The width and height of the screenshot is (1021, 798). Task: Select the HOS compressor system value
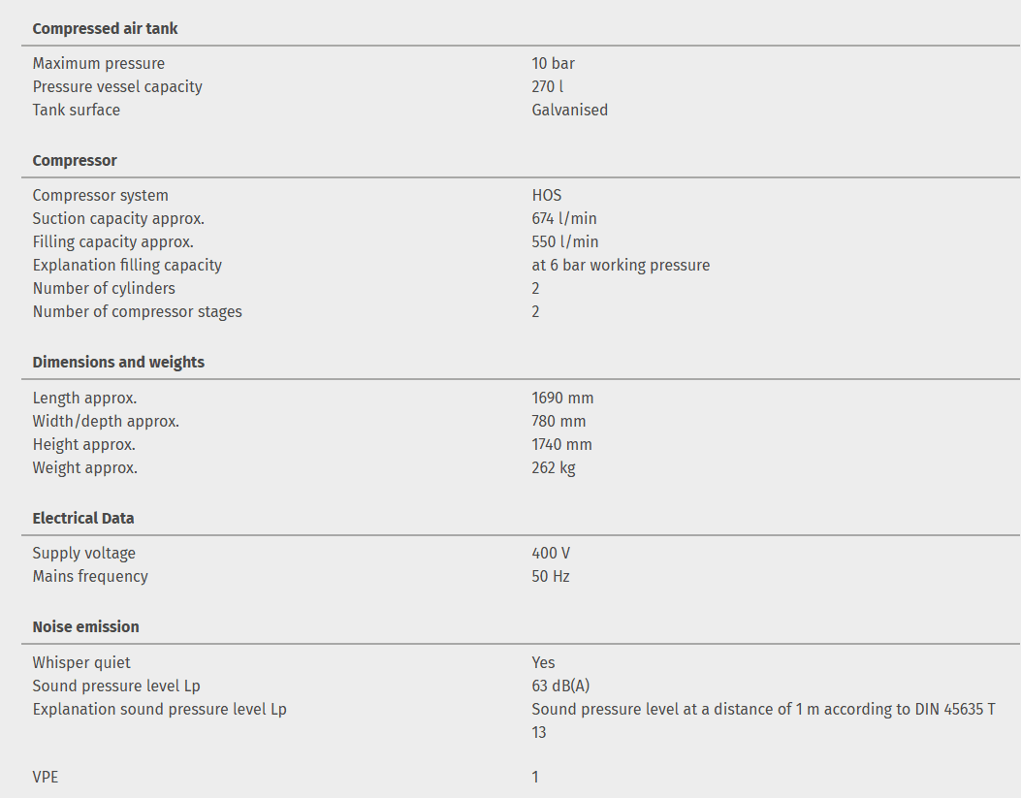546,195
